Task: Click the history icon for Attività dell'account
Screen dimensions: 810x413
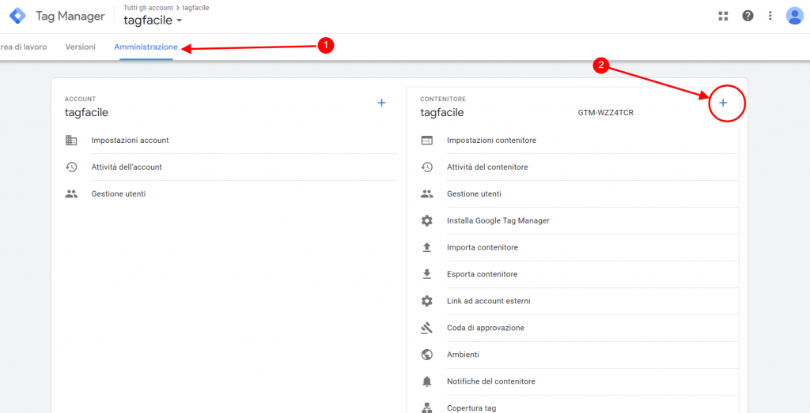Action: click(71, 167)
